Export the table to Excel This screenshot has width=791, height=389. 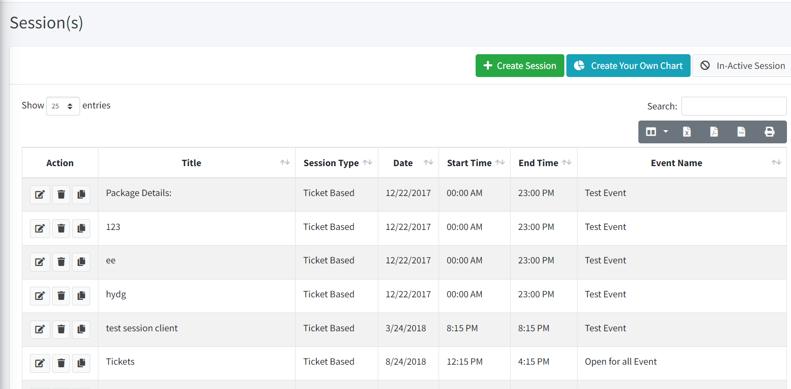pyautogui.click(x=687, y=132)
